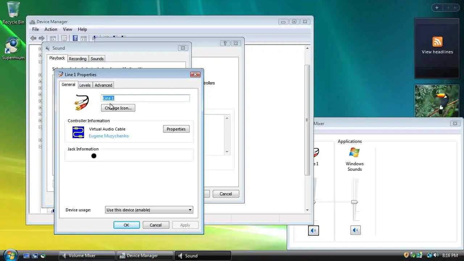Click the show/hide console tree toolbar icon
464x261 pixels.
point(53,38)
